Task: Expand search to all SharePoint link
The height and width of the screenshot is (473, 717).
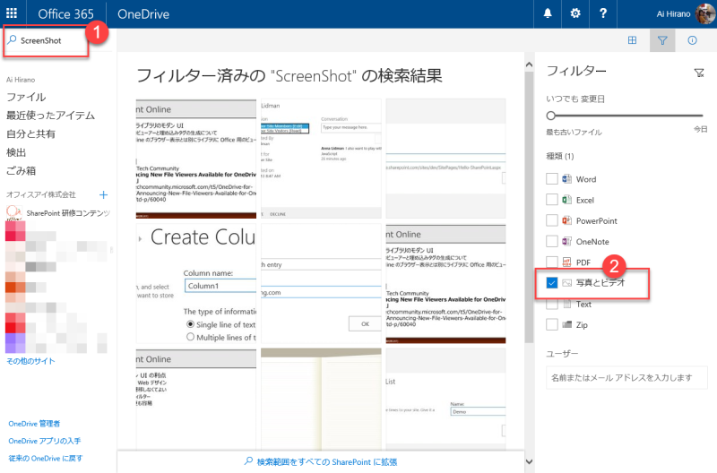Action: [327, 461]
